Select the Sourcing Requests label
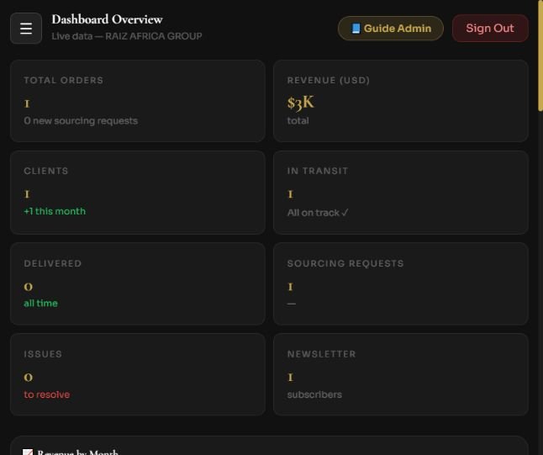Screen dimensions: 543x455 pyautogui.click(x=345, y=263)
